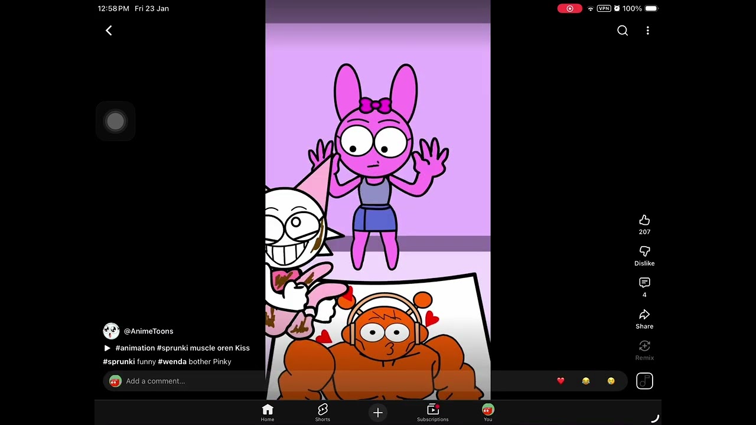
Task: Open the three-dot more options menu
Action: 648,31
